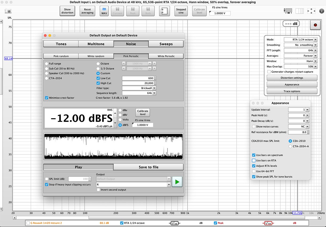The height and width of the screenshot is (227, 326).
Task: Click the Distortion settings button
Action: pyautogui.click(x=292, y=78)
